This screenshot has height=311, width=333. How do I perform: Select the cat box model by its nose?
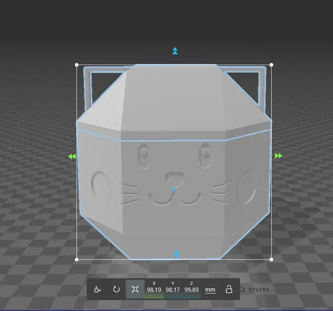[173, 178]
